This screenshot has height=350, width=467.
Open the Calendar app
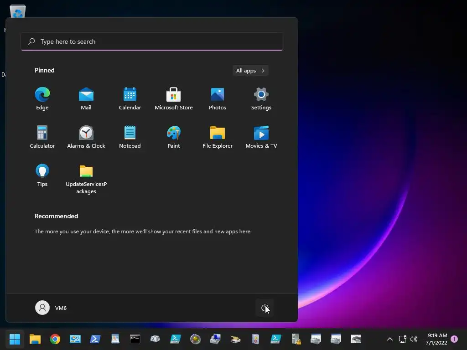pos(130,99)
